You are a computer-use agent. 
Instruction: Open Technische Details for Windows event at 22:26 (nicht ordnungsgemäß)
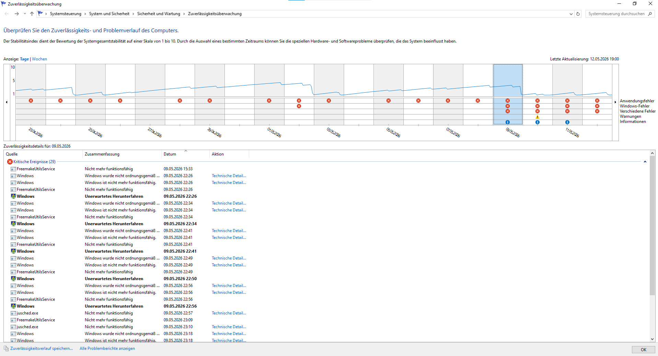click(229, 176)
